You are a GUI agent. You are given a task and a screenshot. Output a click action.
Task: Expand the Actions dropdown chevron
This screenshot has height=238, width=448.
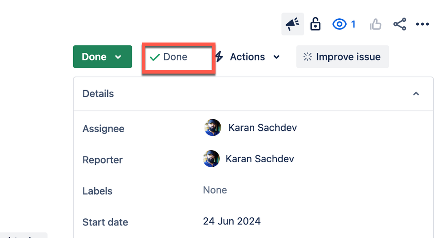[x=276, y=57]
